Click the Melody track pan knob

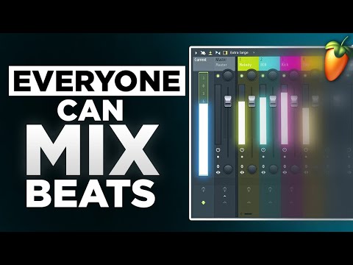pos(252,75)
